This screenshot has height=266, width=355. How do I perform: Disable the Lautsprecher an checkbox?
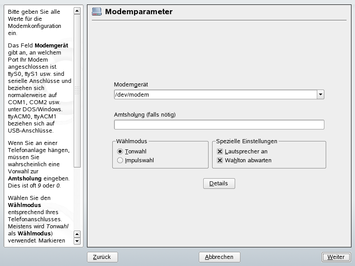(220, 152)
